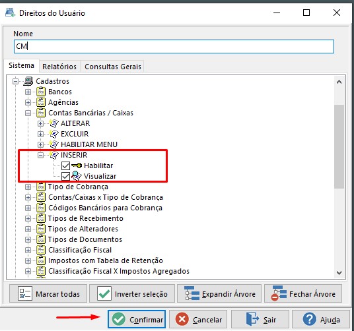Expand the Agências node

(x=28, y=102)
